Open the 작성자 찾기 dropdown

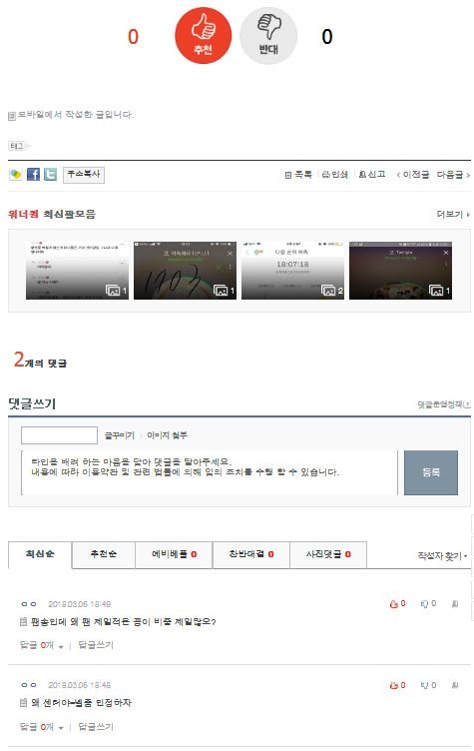[442, 556]
